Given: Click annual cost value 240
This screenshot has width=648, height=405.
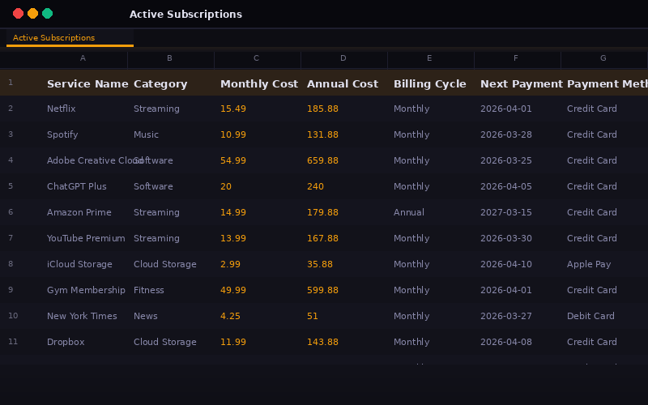Looking at the screenshot, I should click(344, 186).
